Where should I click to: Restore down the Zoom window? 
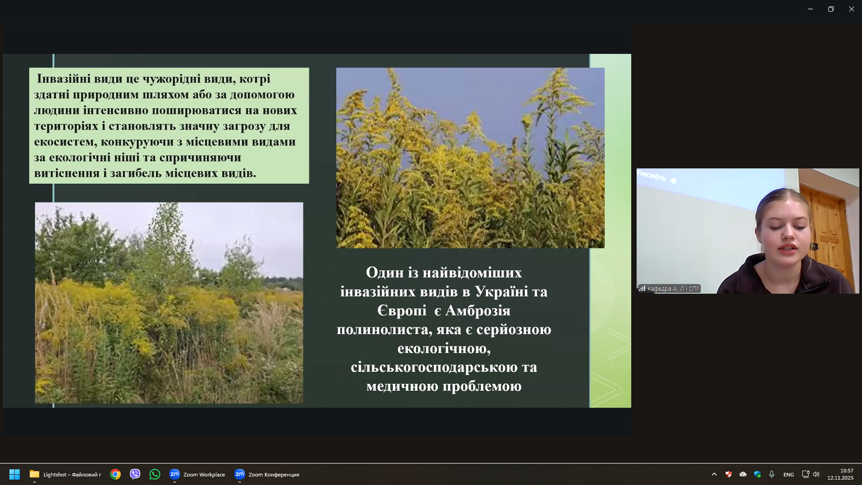tap(831, 9)
